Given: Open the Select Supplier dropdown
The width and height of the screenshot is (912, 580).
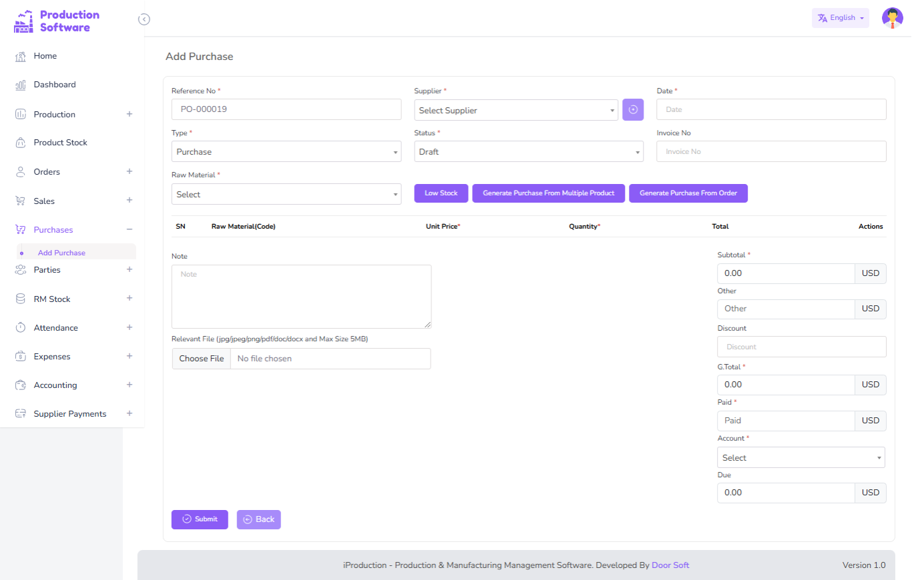Looking at the screenshot, I should (516, 111).
